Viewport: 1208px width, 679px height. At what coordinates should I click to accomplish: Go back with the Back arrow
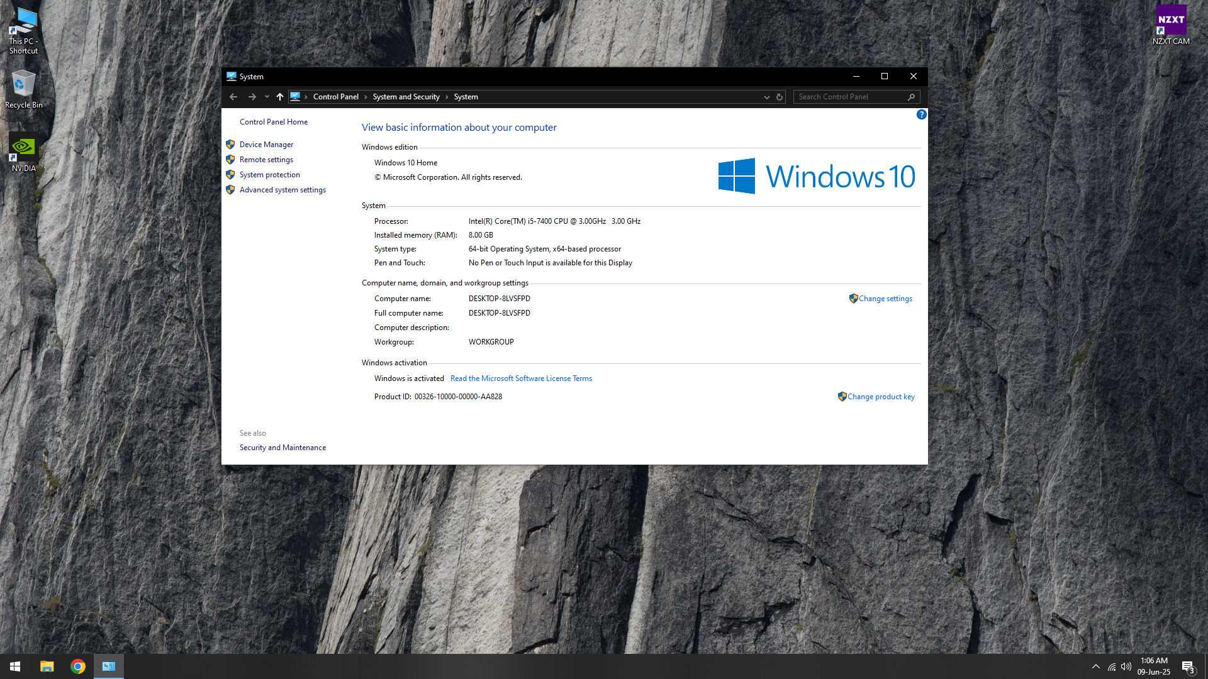[x=233, y=97]
